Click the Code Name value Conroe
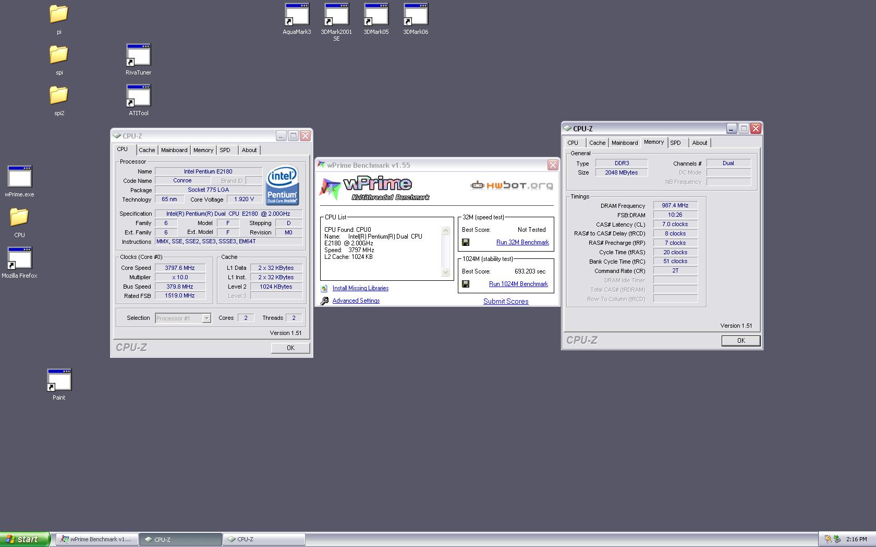 pyautogui.click(x=182, y=180)
